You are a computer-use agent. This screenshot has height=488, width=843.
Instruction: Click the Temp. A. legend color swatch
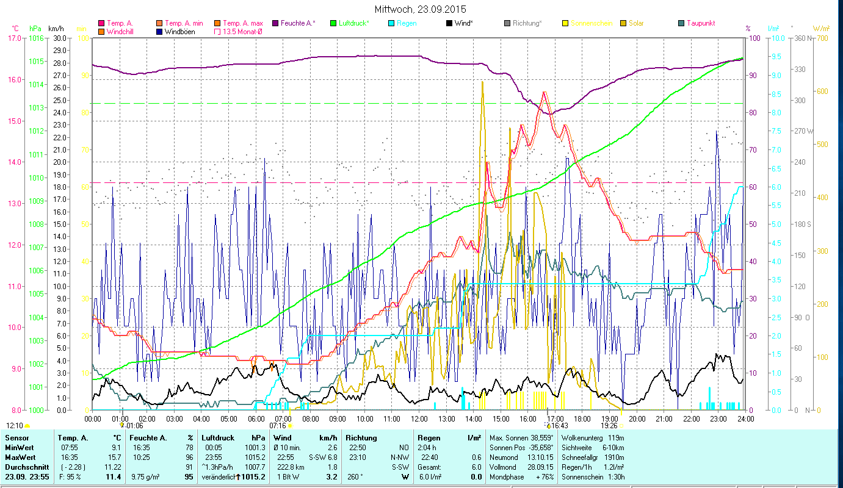[x=101, y=23]
